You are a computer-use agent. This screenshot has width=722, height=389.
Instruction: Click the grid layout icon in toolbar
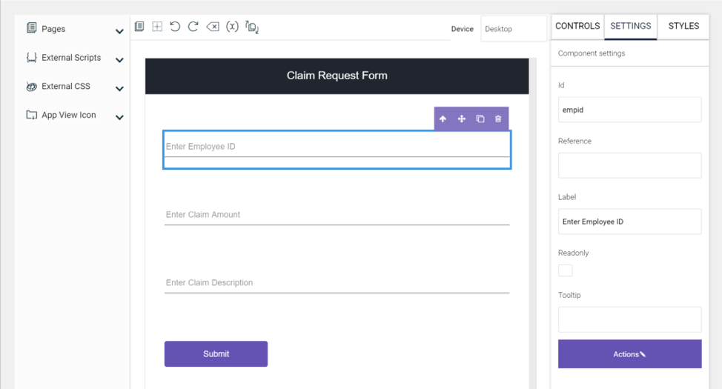[157, 27]
